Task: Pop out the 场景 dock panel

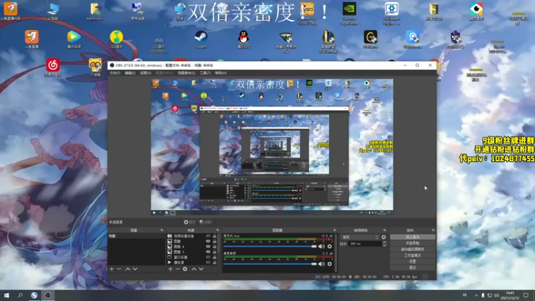Action: 162,230
